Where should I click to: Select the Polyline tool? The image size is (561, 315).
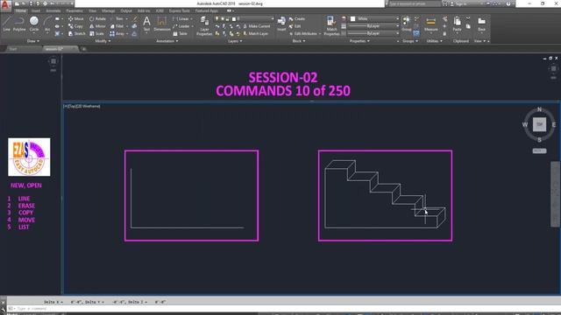point(19,24)
